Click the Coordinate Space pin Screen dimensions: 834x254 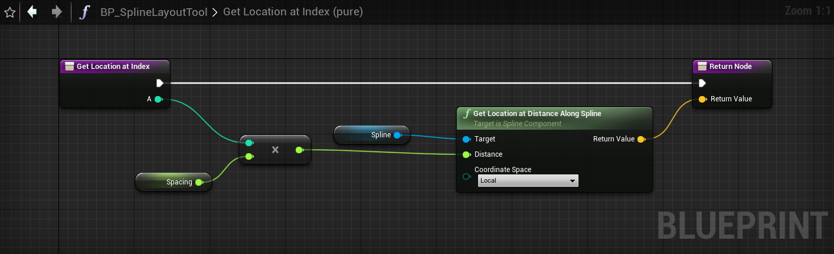point(466,176)
